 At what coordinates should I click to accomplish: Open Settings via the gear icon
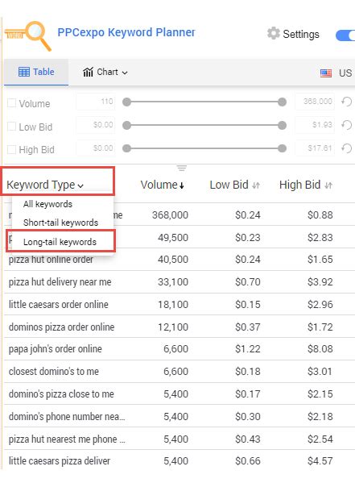pyautogui.click(x=273, y=34)
